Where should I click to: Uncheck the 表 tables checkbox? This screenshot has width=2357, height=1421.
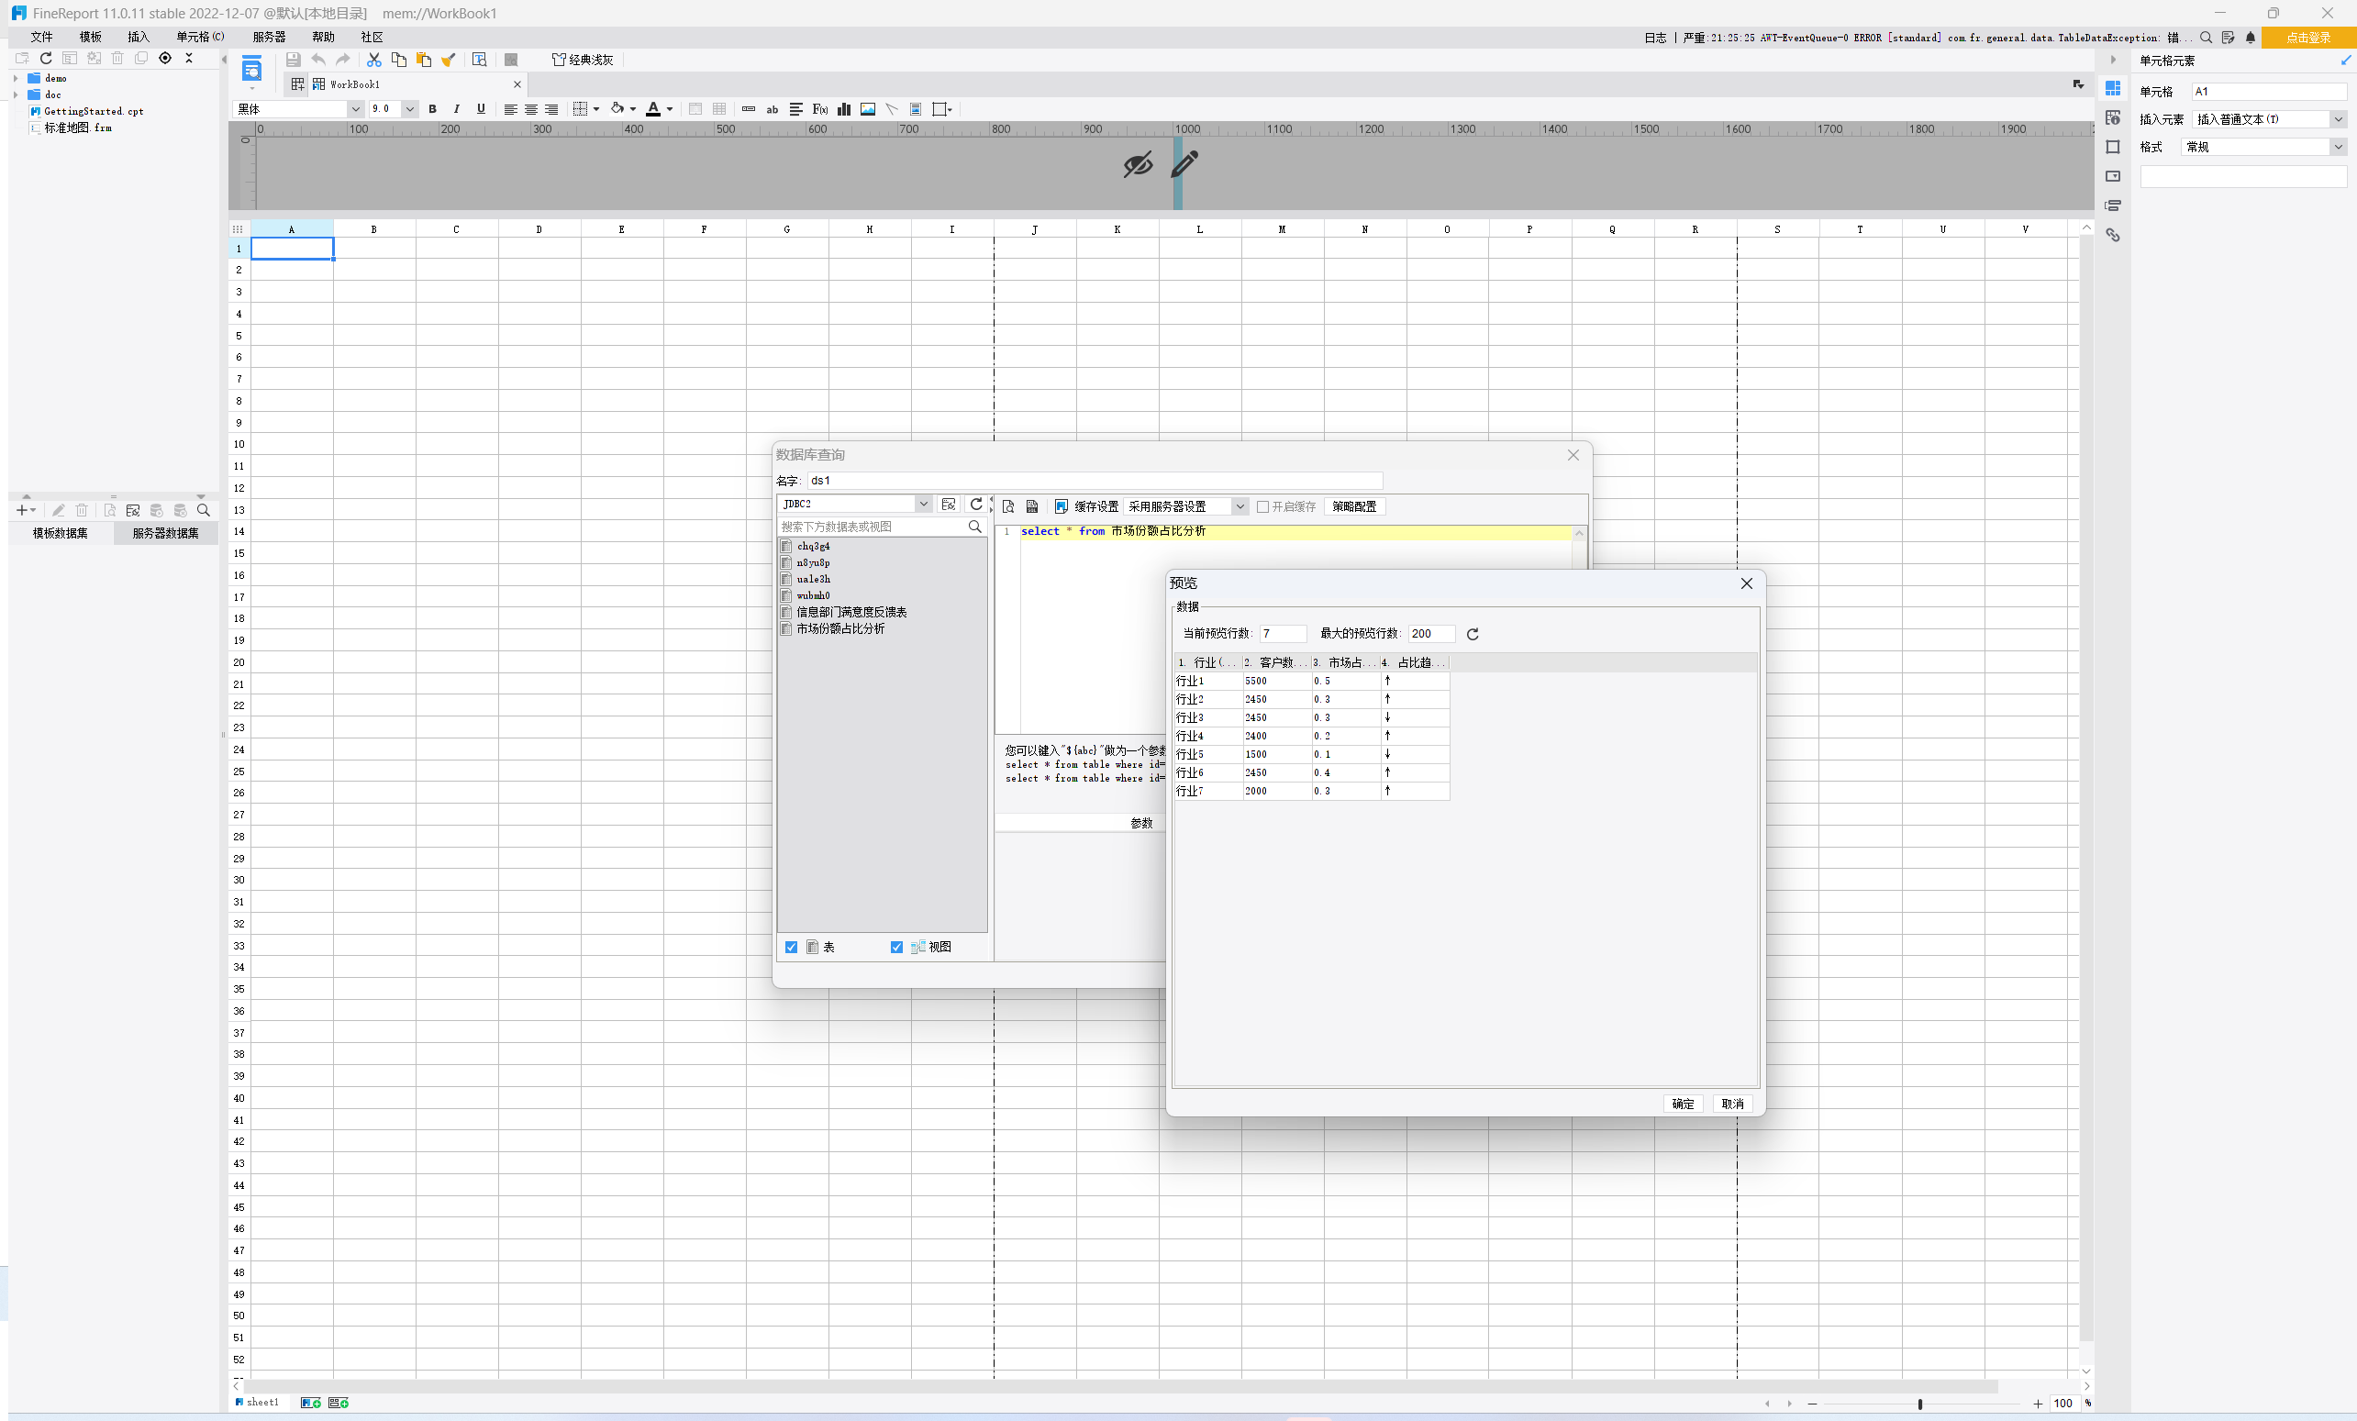click(x=791, y=947)
